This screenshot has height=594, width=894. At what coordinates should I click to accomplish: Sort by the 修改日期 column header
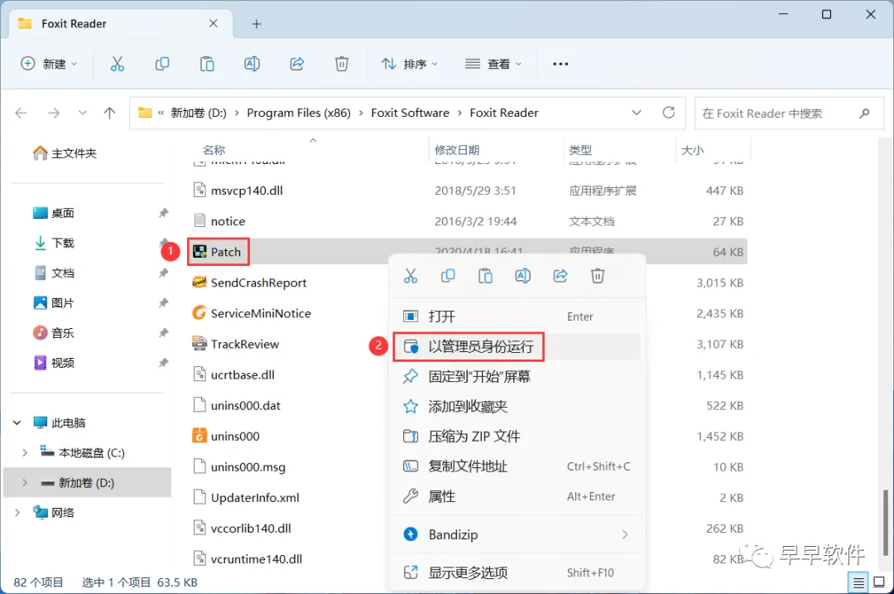point(457,150)
